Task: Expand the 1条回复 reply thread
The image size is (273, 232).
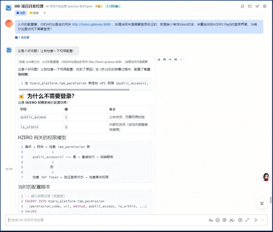Action: 22,38
